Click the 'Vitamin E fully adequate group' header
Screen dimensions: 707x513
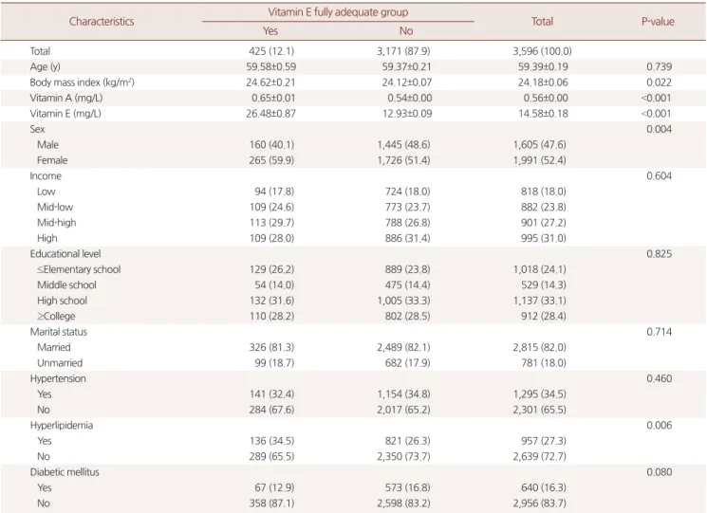click(338, 12)
